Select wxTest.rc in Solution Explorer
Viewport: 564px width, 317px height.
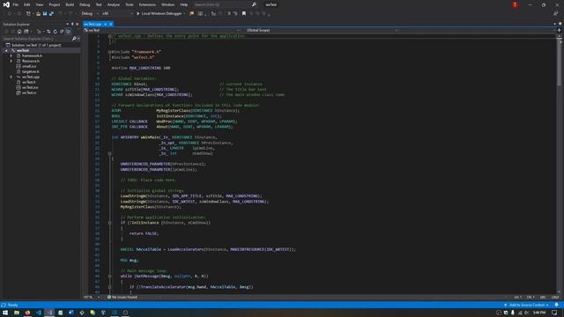click(x=29, y=92)
